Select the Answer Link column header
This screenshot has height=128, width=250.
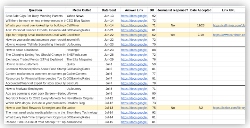pos(134,10)
